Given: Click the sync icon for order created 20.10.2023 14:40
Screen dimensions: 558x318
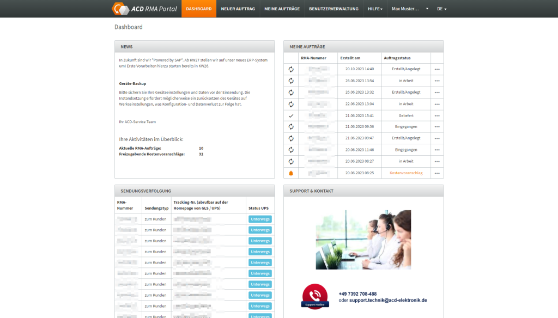Looking at the screenshot, I should [x=291, y=70].
